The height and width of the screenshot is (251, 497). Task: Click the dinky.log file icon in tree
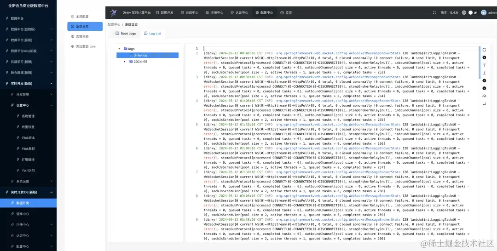[x=131, y=55]
